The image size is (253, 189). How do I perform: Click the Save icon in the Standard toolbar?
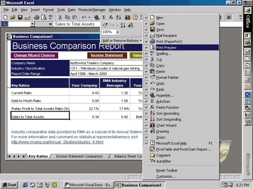[20, 17]
